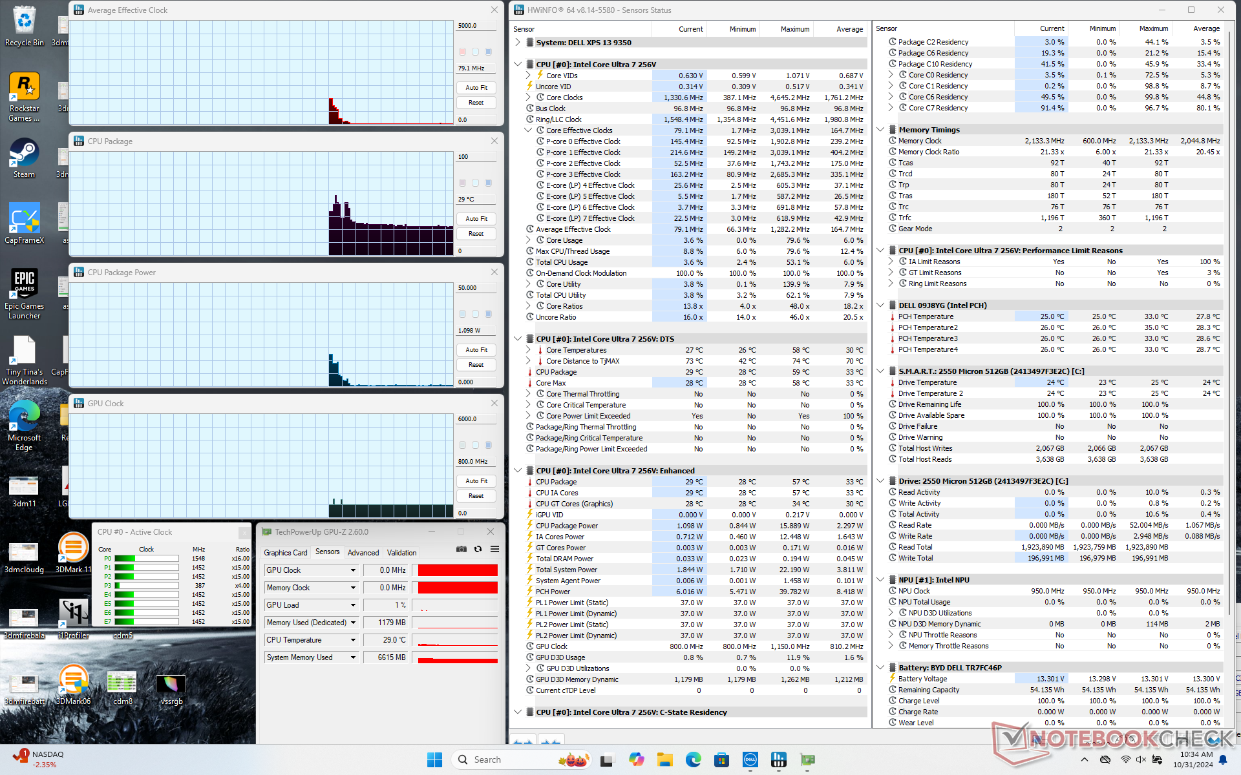
Task: Collapse CPU Intel Core Ultra 7 256V group
Action: [x=518, y=65]
